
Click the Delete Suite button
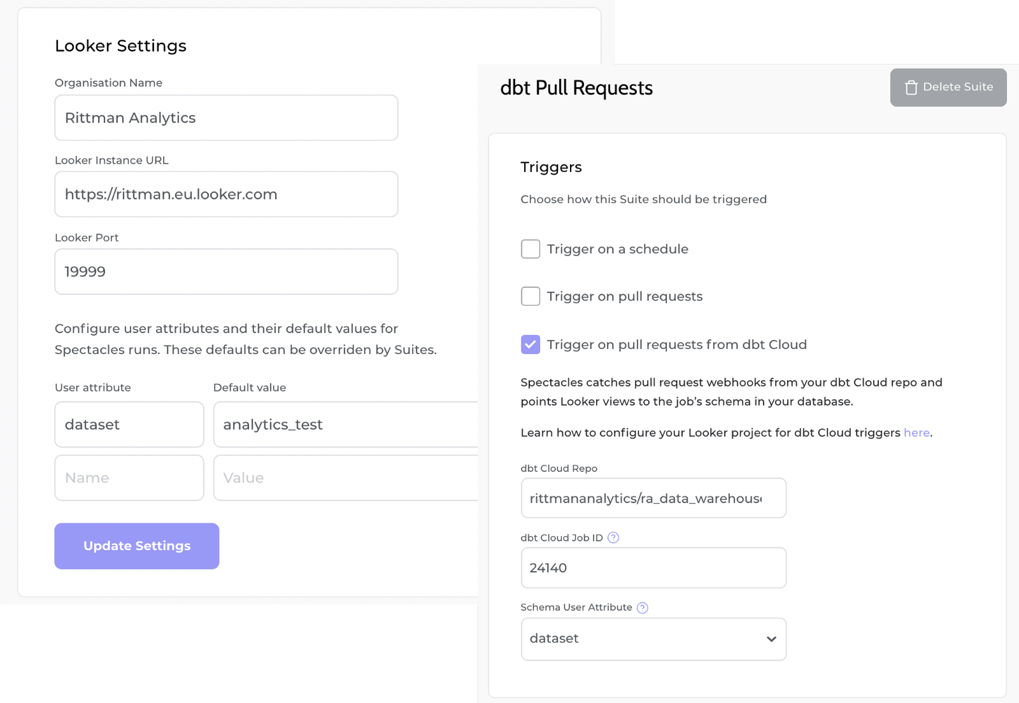[x=948, y=87]
